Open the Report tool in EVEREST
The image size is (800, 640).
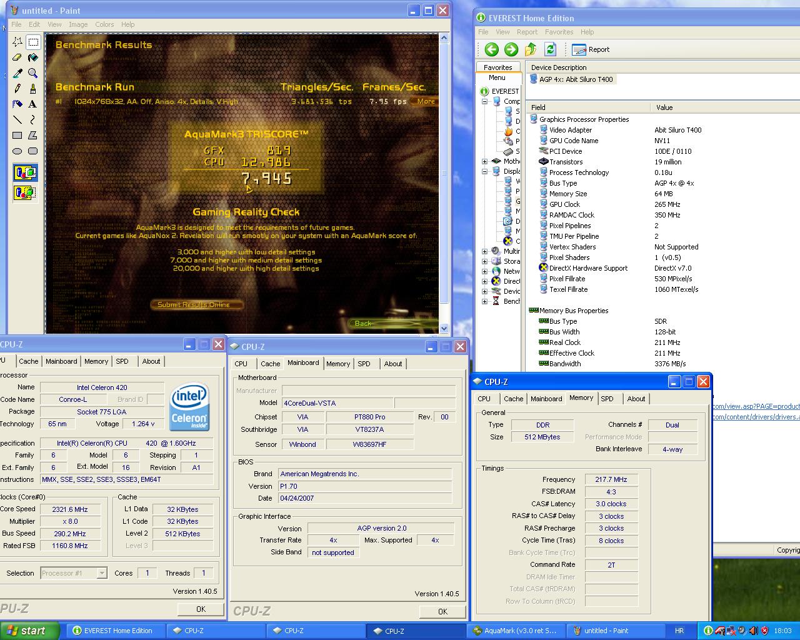(x=591, y=49)
